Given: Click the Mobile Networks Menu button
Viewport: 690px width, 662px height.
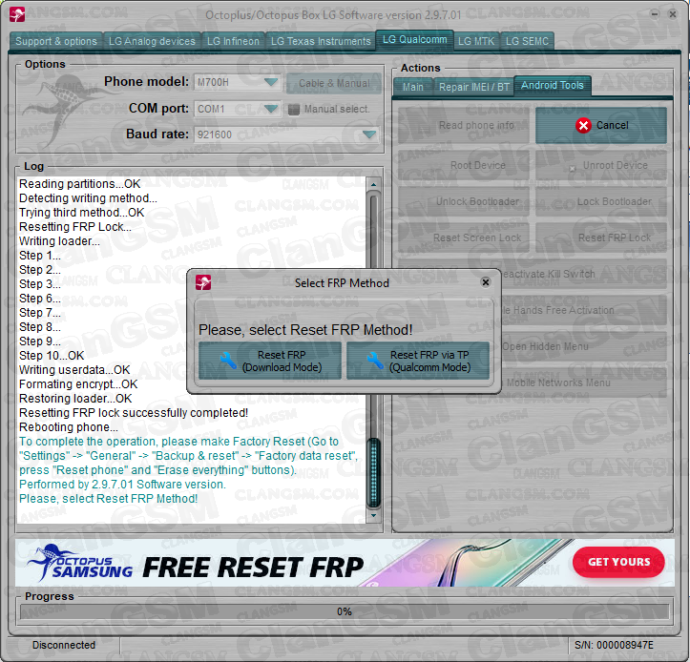Looking at the screenshot, I should [x=584, y=383].
